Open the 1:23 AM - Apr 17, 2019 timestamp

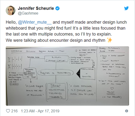pyautogui.click(x=40, y=111)
